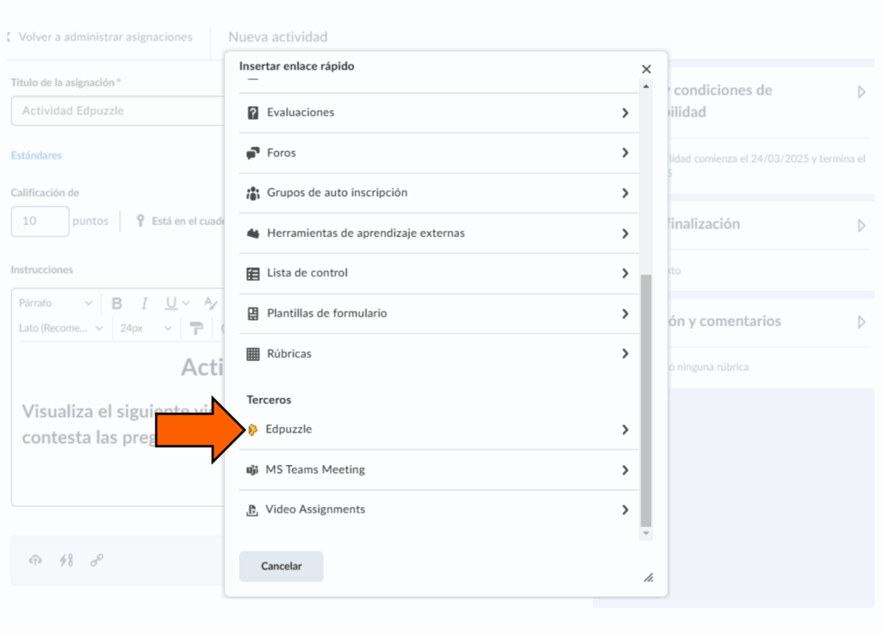Toggle italic formatting in the editor

(145, 303)
